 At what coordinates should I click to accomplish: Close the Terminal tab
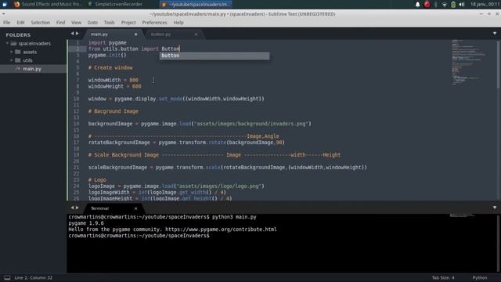[135, 208]
